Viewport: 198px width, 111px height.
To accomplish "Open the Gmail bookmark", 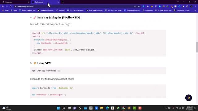I will point(5,10).
